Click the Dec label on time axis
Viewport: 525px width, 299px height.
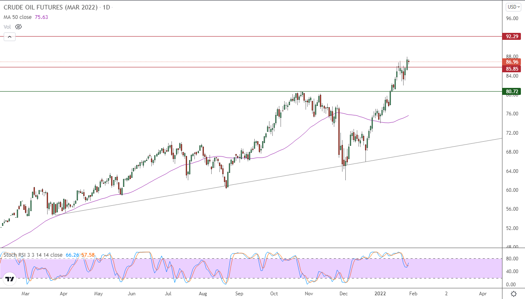pos(344,294)
